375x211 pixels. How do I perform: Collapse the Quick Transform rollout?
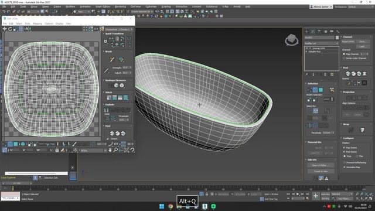114,34
